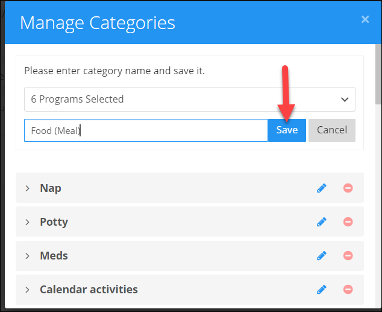Open the 6 Programs Selected dropdown

(190, 100)
